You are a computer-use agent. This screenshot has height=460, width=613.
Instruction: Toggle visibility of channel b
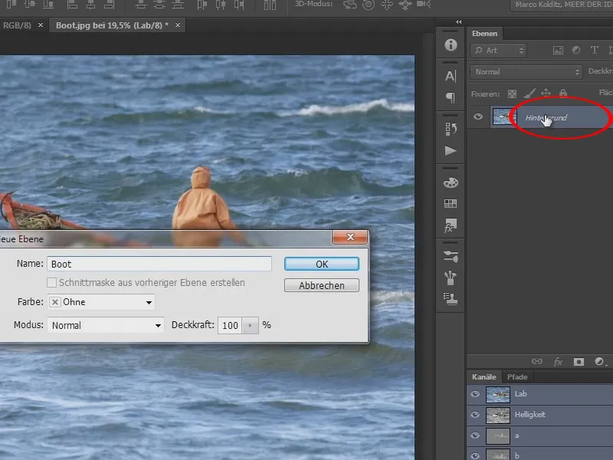click(x=475, y=455)
